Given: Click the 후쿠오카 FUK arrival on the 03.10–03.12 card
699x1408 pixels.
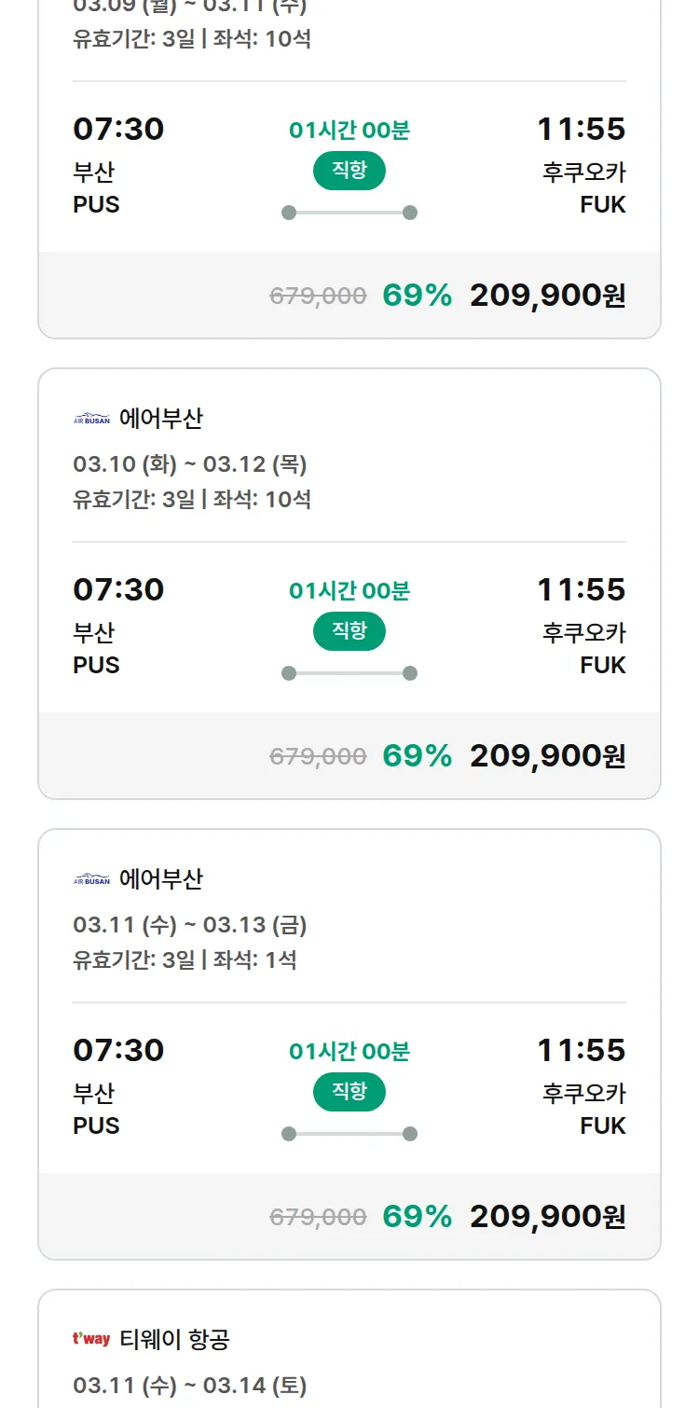Looking at the screenshot, I should [x=583, y=648].
